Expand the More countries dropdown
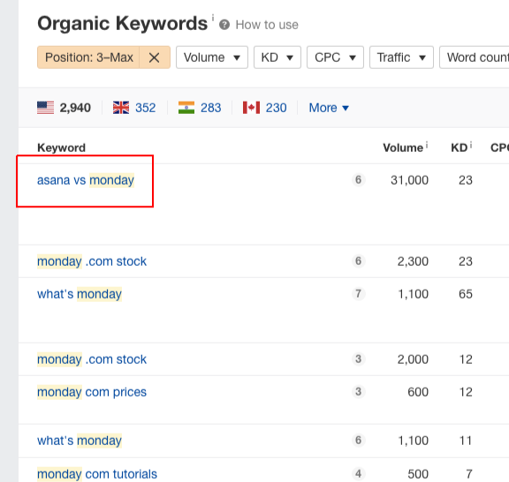The image size is (509, 482). pyautogui.click(x=329, y=108)
